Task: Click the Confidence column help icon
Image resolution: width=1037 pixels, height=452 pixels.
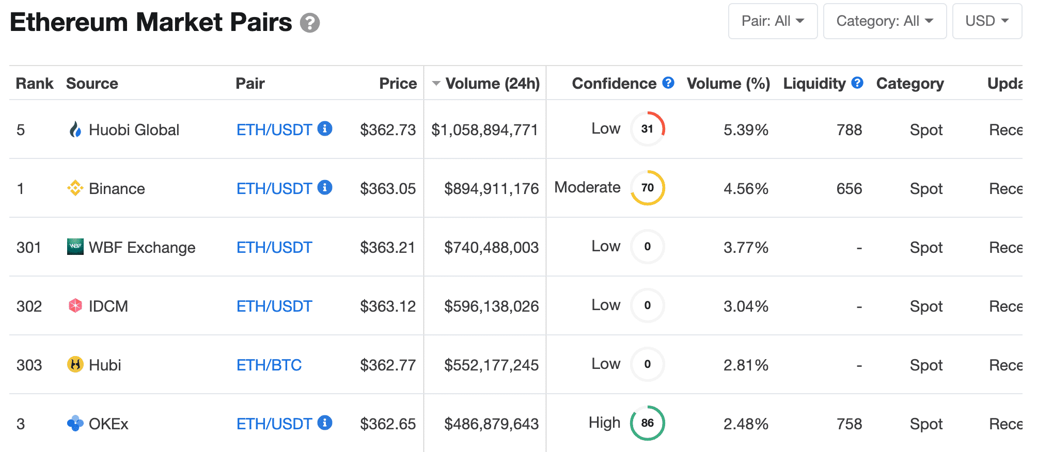Action: pos(668,83)
